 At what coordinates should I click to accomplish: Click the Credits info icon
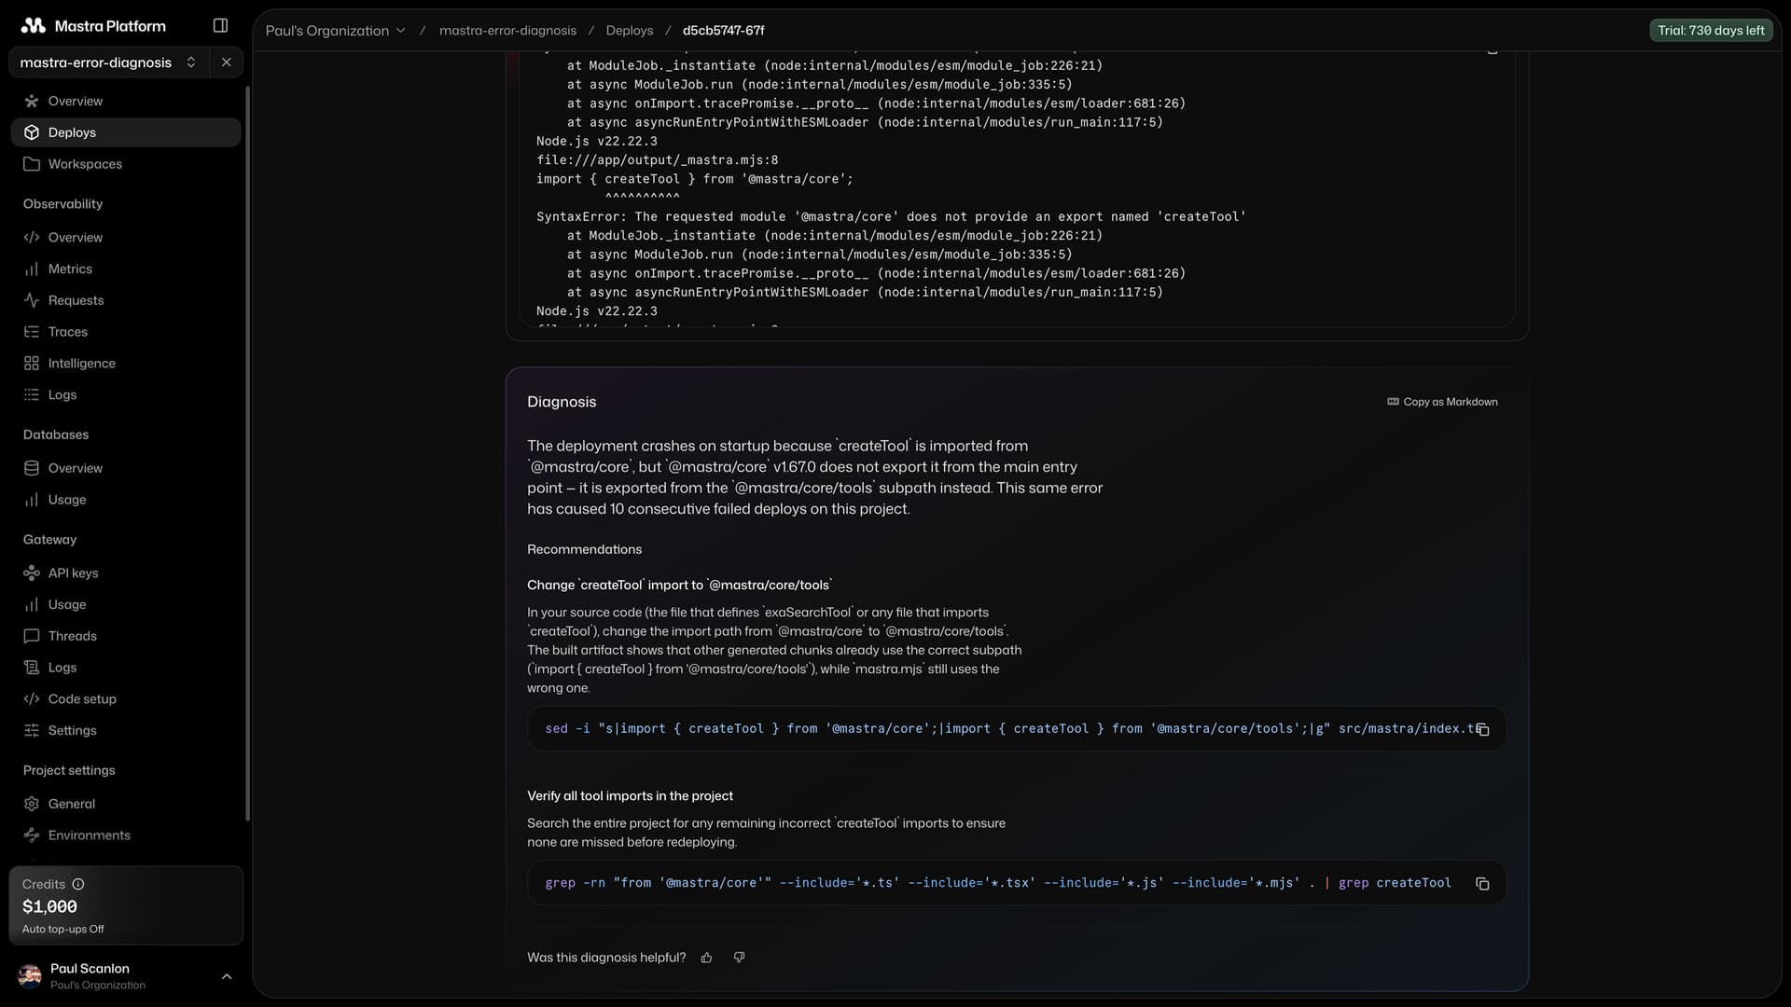pyautogui.click(x=78, y=884)
